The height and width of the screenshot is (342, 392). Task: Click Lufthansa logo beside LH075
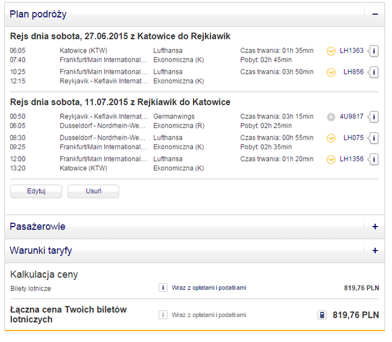tap(330, 138)
